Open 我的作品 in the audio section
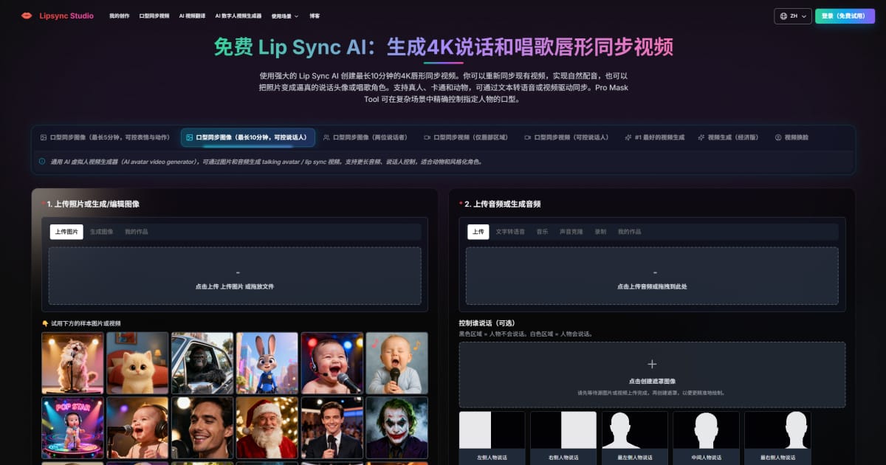Screen dimensions: 886x465 tap(630, 232)
